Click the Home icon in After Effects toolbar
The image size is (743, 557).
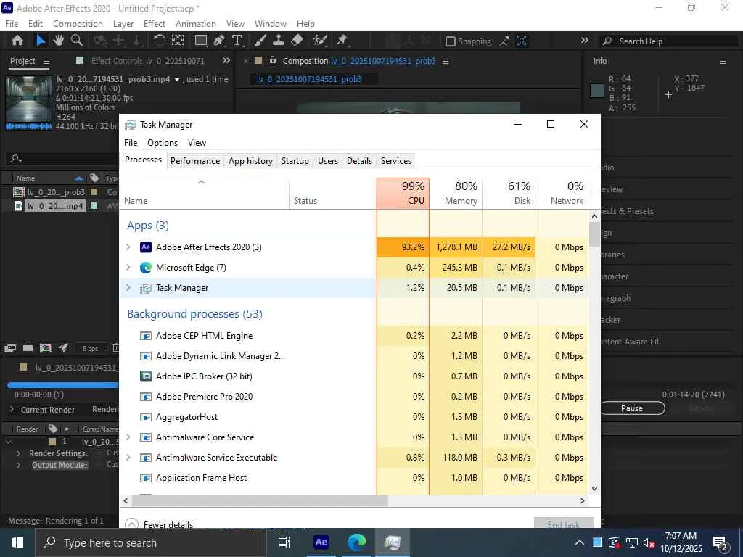tap(17, 41)
